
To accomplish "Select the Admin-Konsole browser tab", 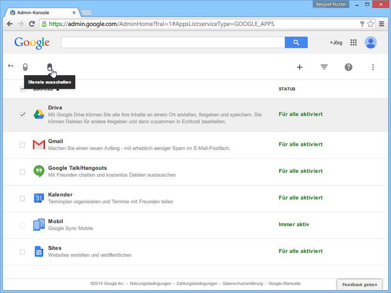I will 41,13.
